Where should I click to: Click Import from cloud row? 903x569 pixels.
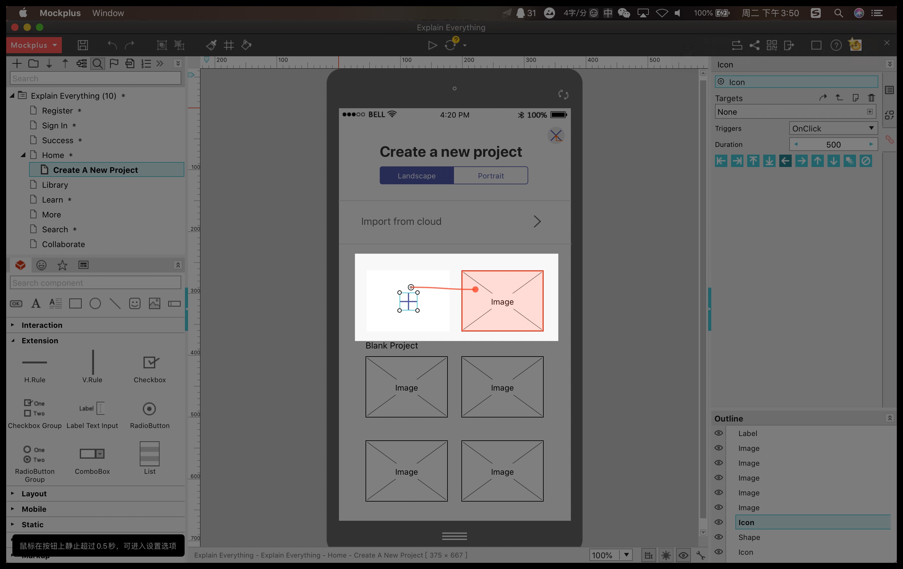click(455, 222)
